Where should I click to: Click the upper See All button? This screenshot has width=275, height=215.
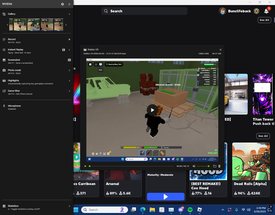(x=265, y=20)
